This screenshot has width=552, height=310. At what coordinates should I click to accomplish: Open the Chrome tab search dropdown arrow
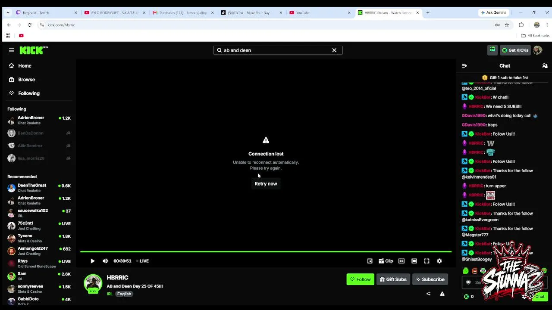[x=8, y=13]
